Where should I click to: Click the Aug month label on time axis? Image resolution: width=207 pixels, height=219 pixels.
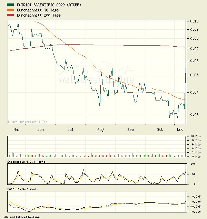pos(100,130)
